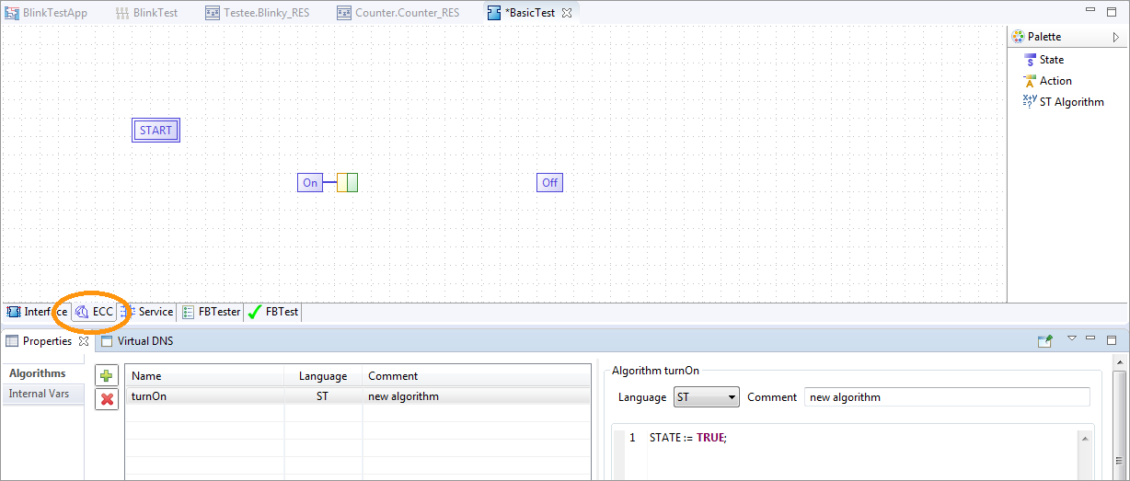
Task: Select the Off state node
Action: (549, 183)
